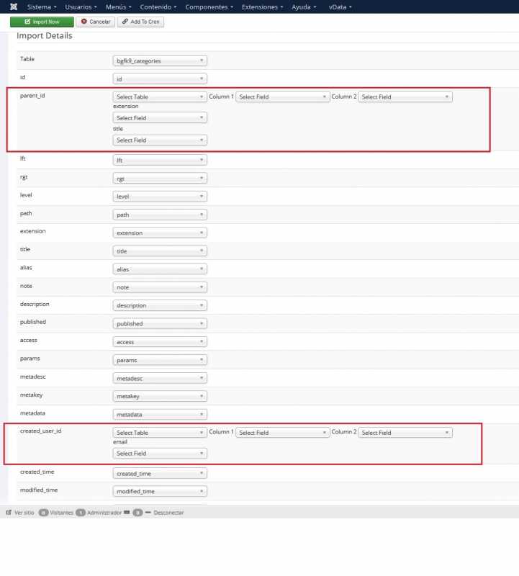
Task: Open the Componentes menu
Action: pyautogui.click(x=209, y=6)
